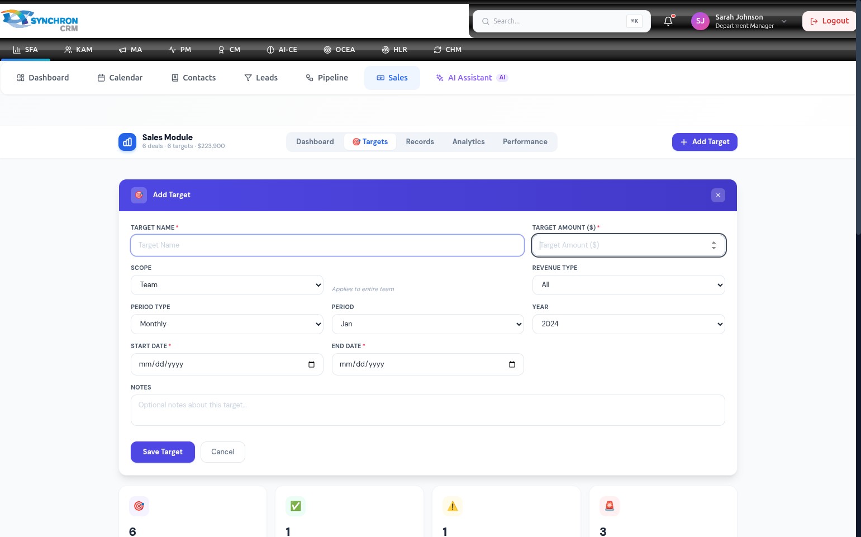Screen dimensions: 861x537
Task: Click the Sales Module chart icon
Action: point(127,142)
